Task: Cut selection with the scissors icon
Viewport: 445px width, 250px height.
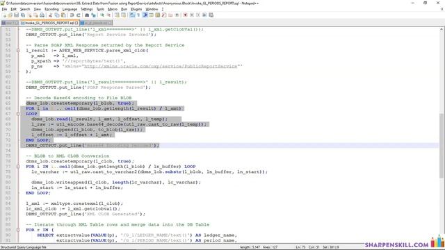Action: [51, 15]
